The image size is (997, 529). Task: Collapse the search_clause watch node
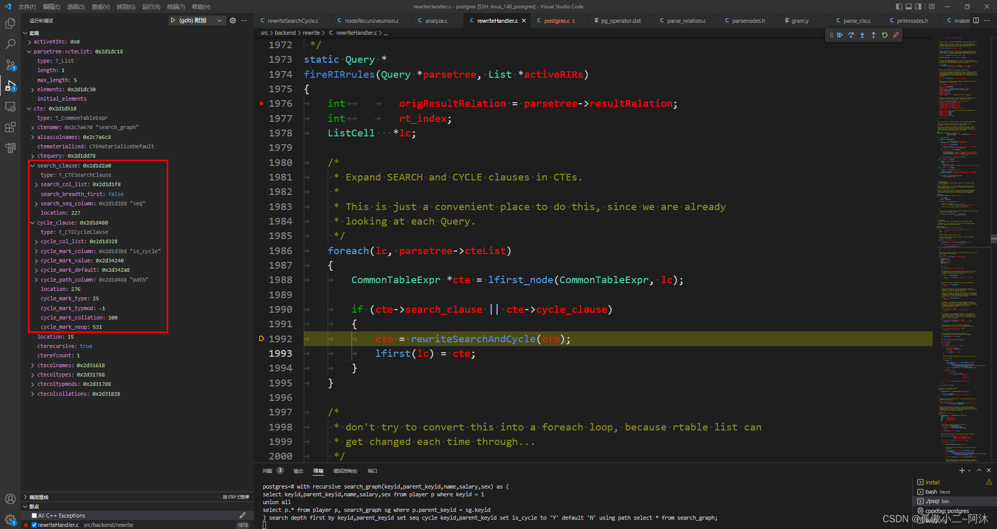(32, 166)
